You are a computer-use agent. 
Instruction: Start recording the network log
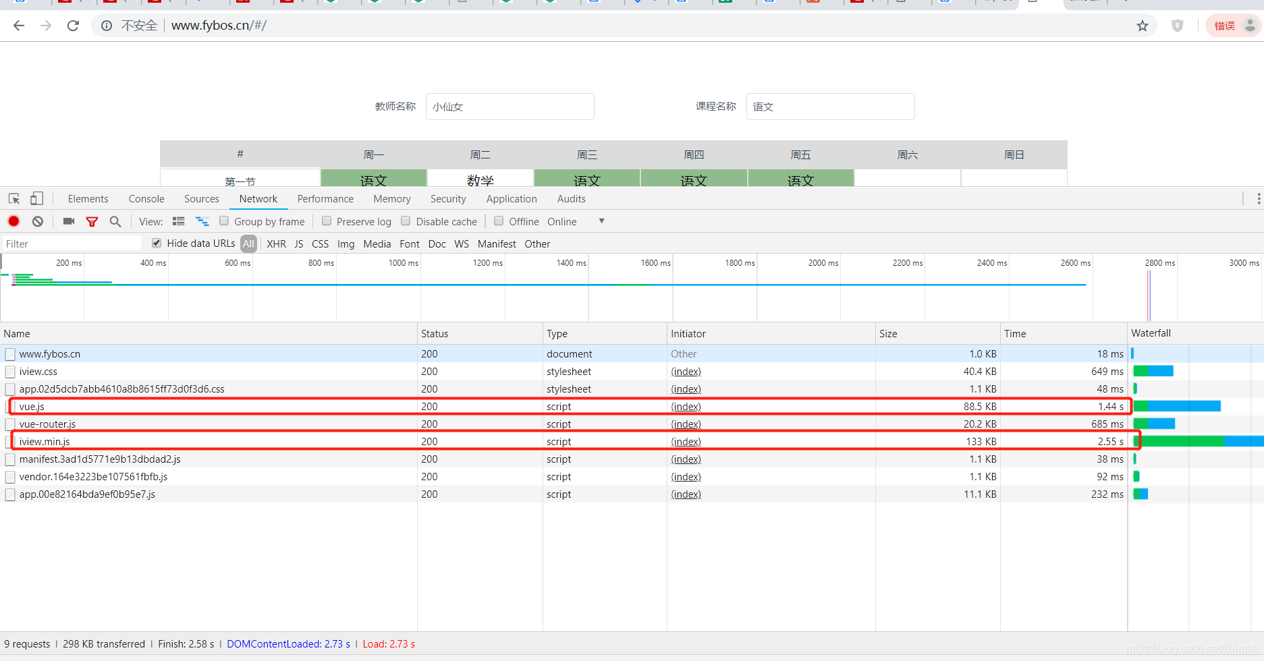13,221
